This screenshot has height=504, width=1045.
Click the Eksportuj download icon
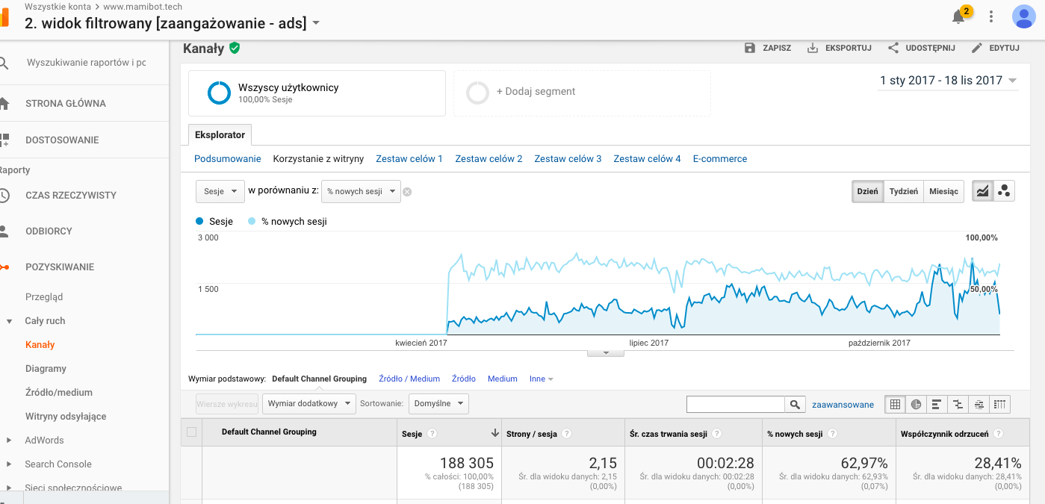[x=813, y=48]
